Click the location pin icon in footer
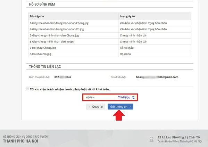Screen dimensions: 208x147 pos(151,139)
